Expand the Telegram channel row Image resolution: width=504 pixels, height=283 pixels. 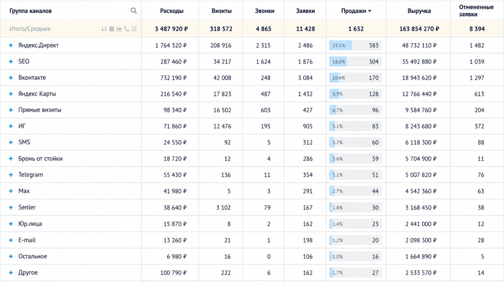click(11, 175)
